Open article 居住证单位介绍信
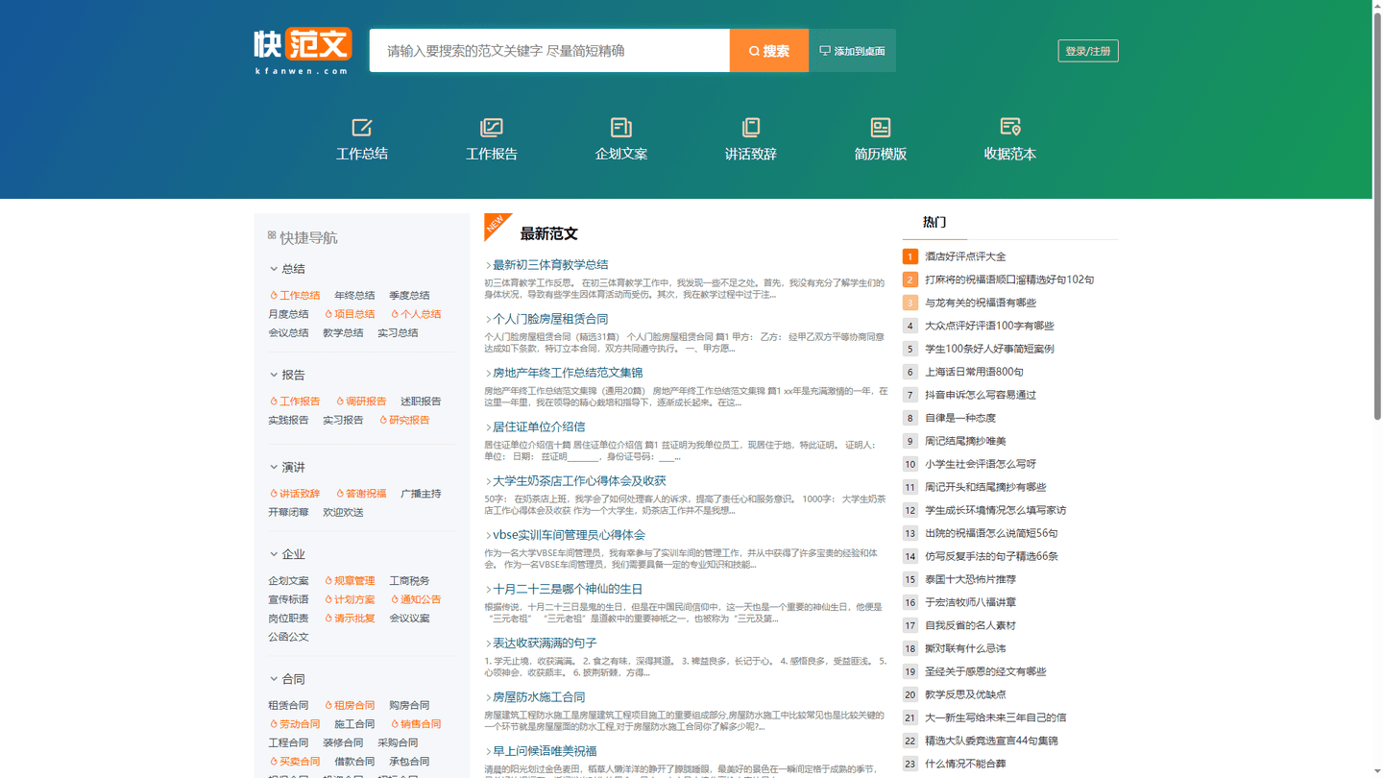 (539, 426)
